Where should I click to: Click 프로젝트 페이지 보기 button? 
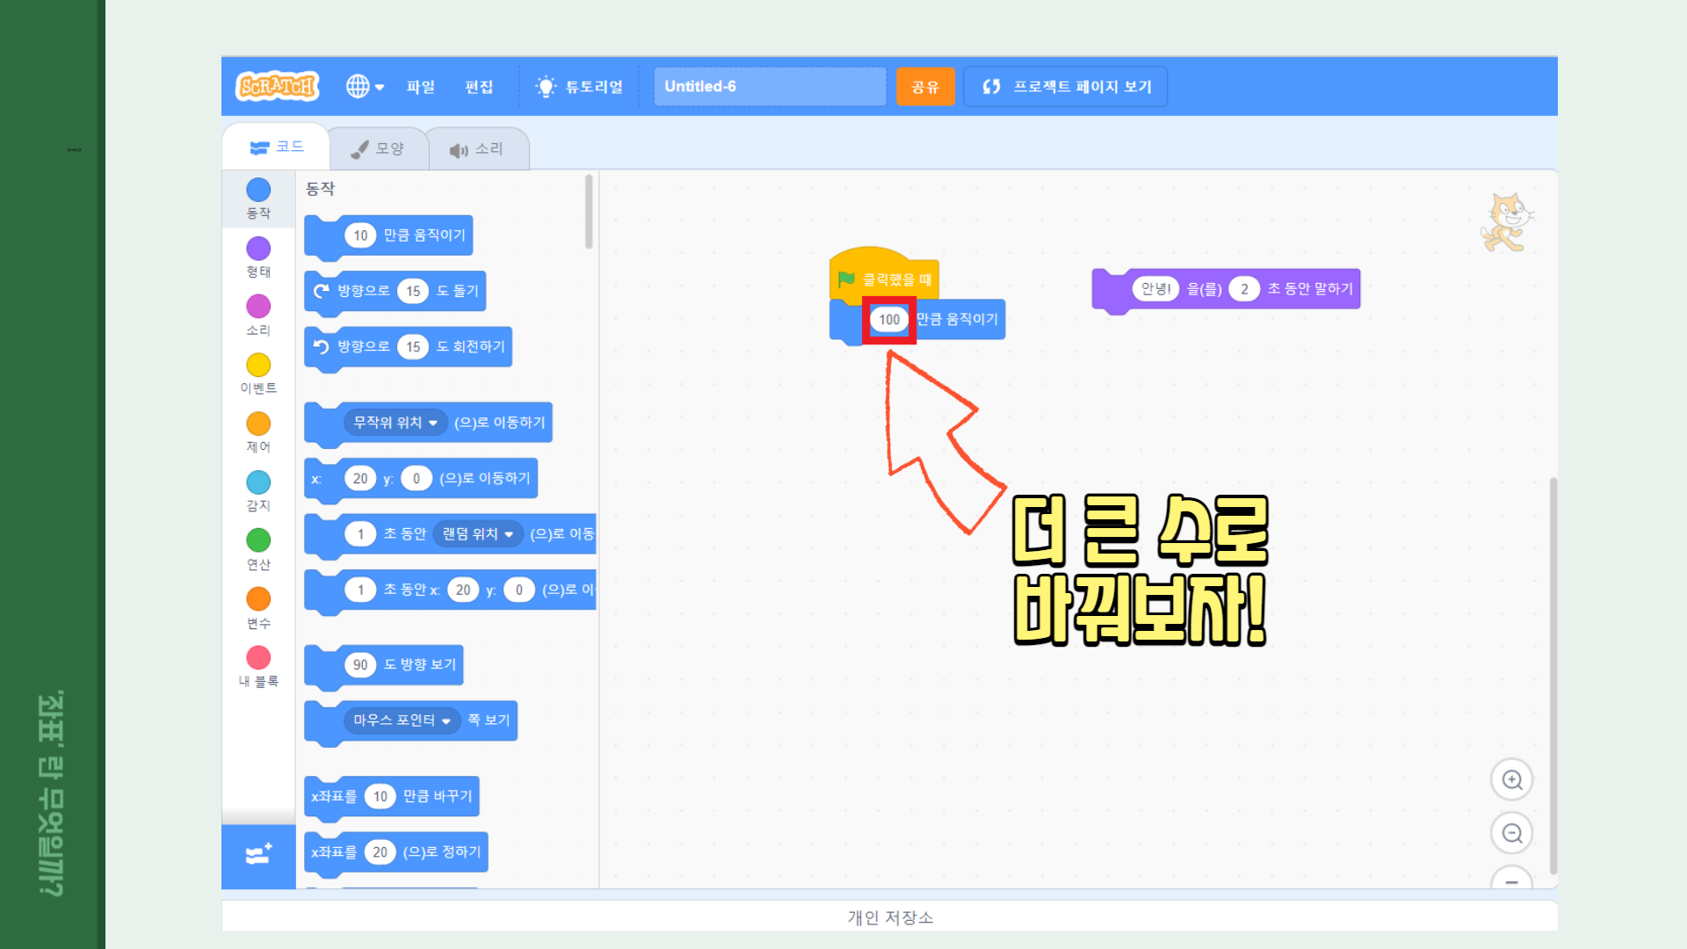click(1065, 86)
